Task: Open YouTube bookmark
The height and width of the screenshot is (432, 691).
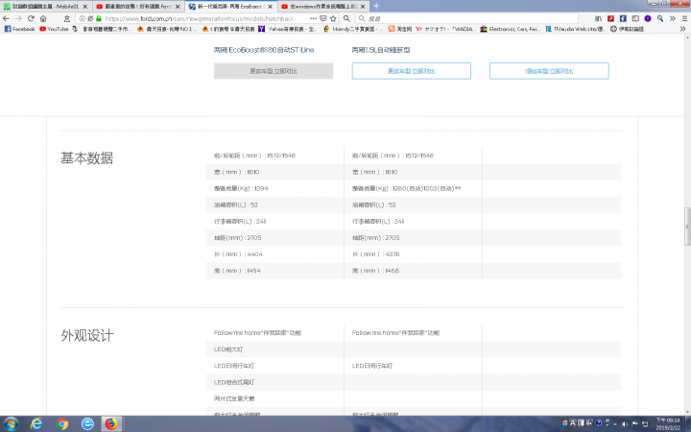Action: (x=54, y=29)
